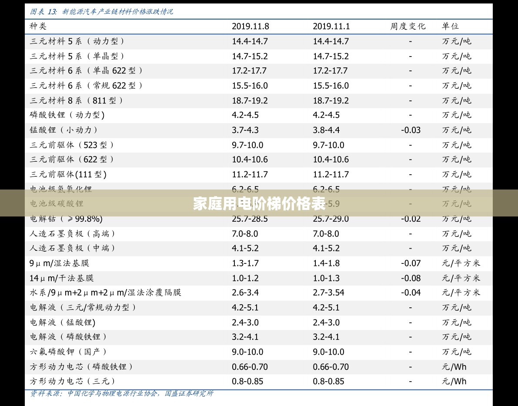Select the row 人造石墨负极（高端）
The image size is (518, 406).
click(259, 234)
